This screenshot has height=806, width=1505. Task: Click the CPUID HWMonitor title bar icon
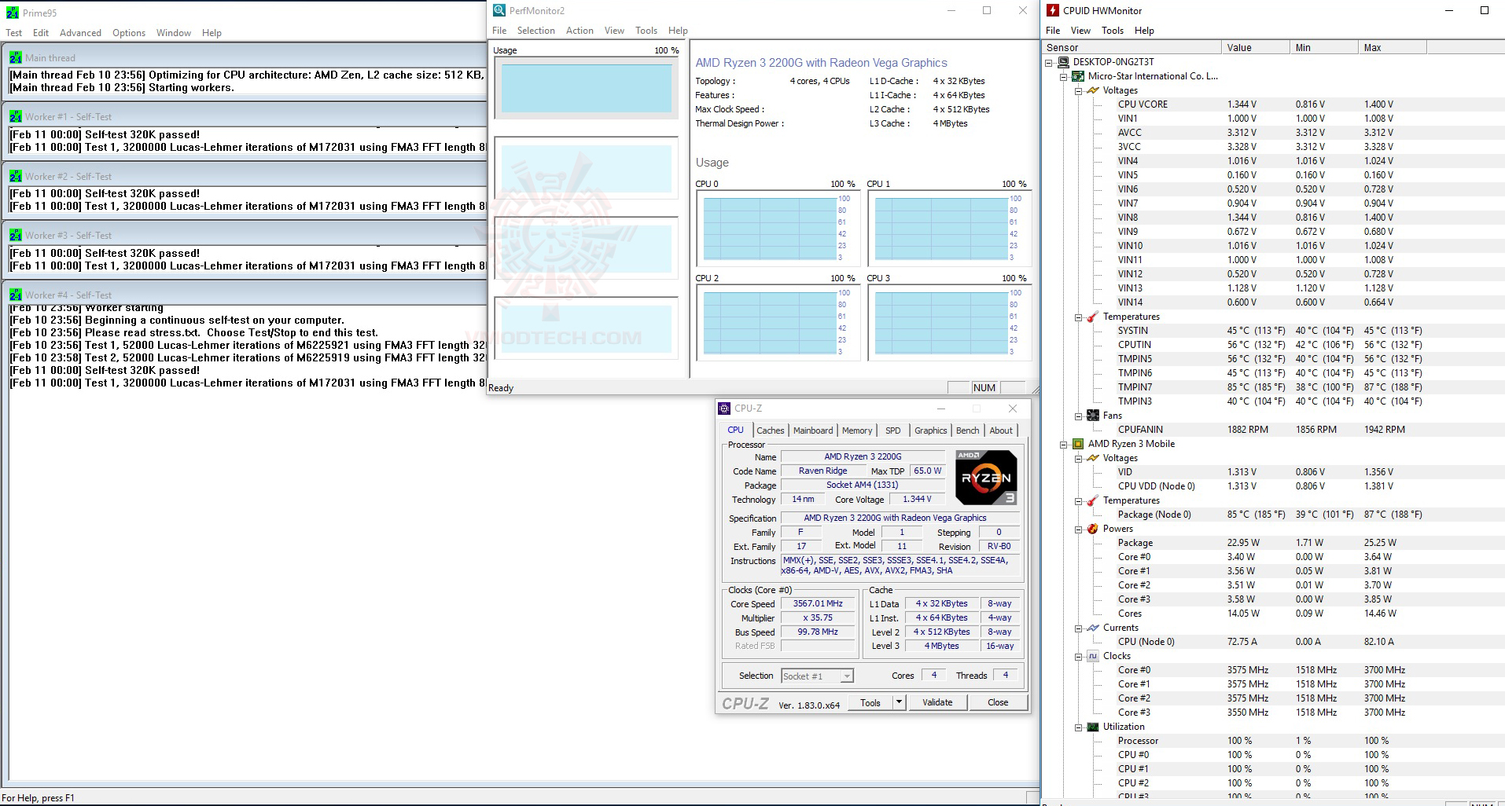pyautogui.click(x=1053, y=10)
